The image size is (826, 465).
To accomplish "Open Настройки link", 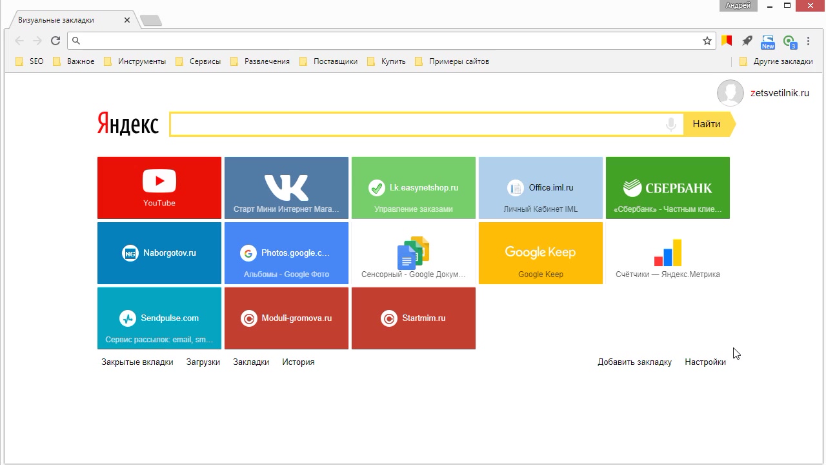I will point(705,362).
